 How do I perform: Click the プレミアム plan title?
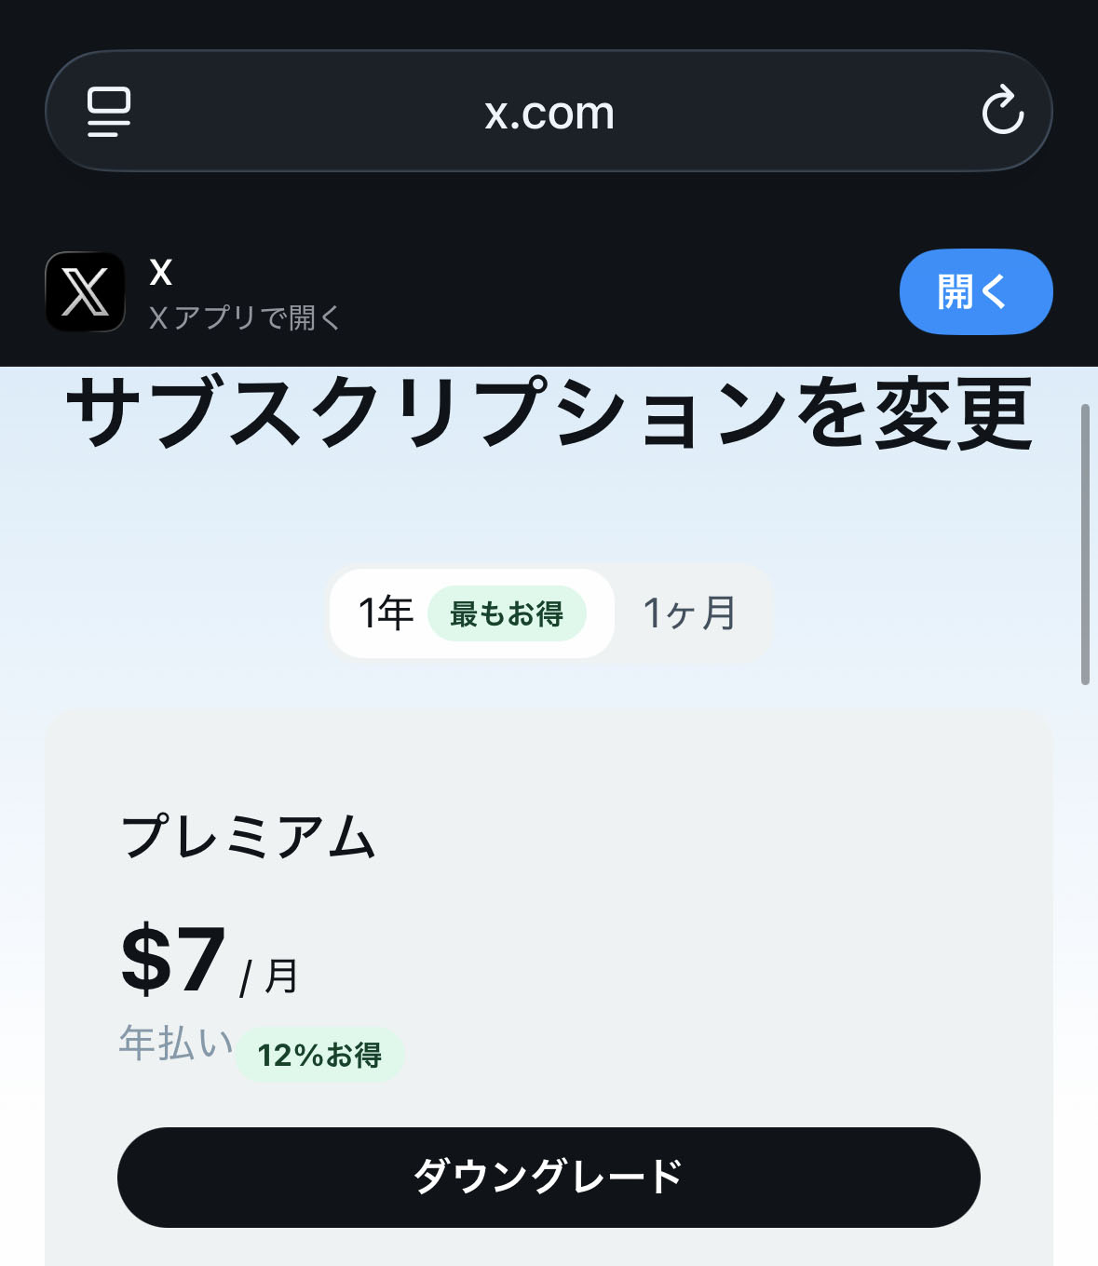tap(248, 835)
